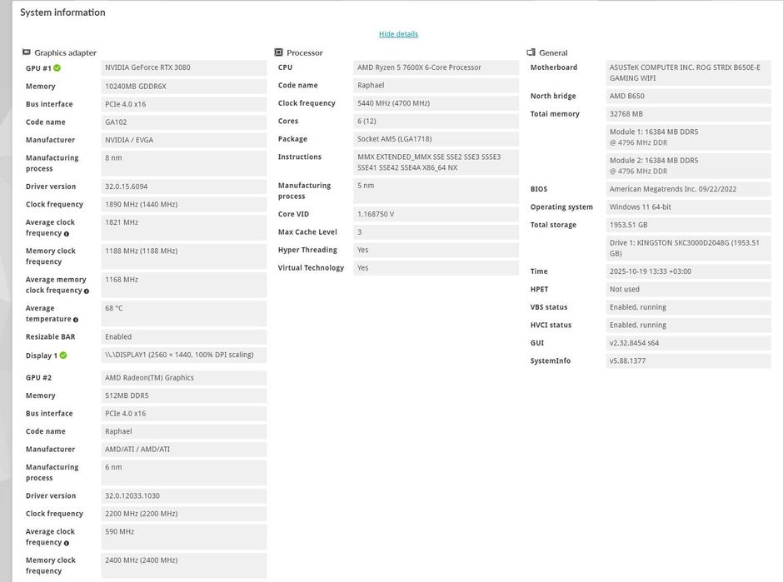Screen dimensions: 783x582
Task: Click the Windows 11 64-bit value
Action: tap(688, 207)
